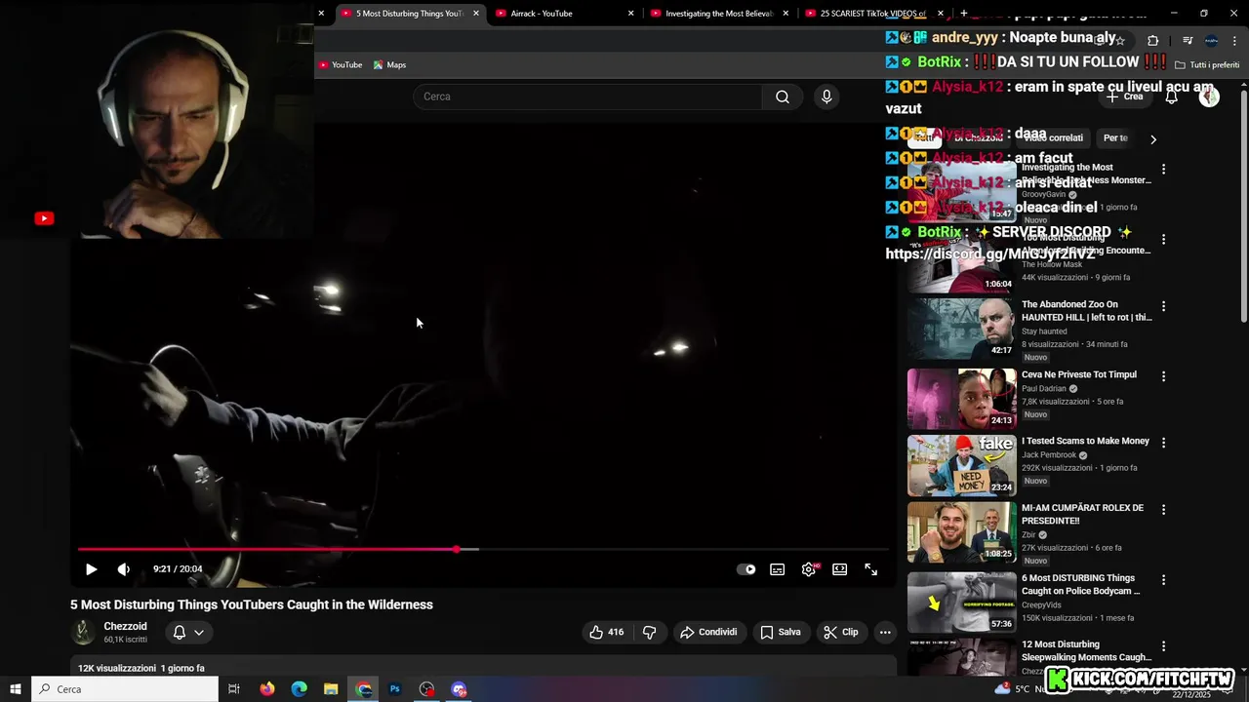Open the Tutti i preferiti bookmarks folder

pyautogui.click(x=1207, y=64)
